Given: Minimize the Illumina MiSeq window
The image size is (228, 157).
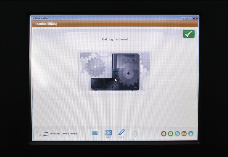Looking at the screenshot, I should point(184,18).
